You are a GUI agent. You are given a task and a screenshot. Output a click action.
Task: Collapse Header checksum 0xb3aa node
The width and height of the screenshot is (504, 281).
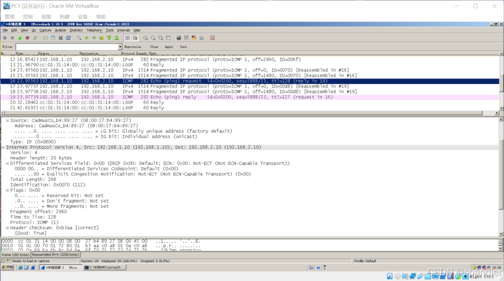pyautogui.click(x=7, y=228)
